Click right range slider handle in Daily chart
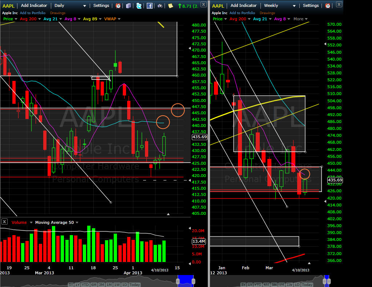Viewport: 372px width, 287px height. click(193, 281)
